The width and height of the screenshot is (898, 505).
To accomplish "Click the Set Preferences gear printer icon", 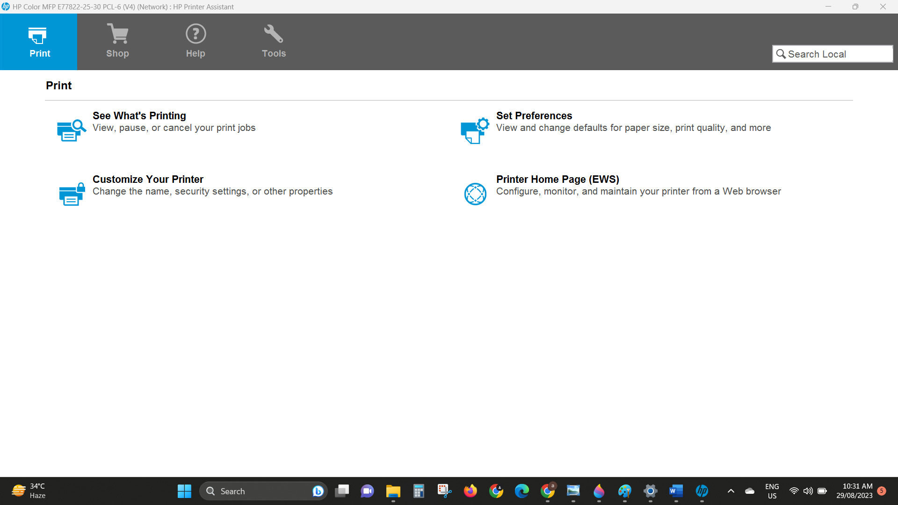I will (x=475, y=130).
